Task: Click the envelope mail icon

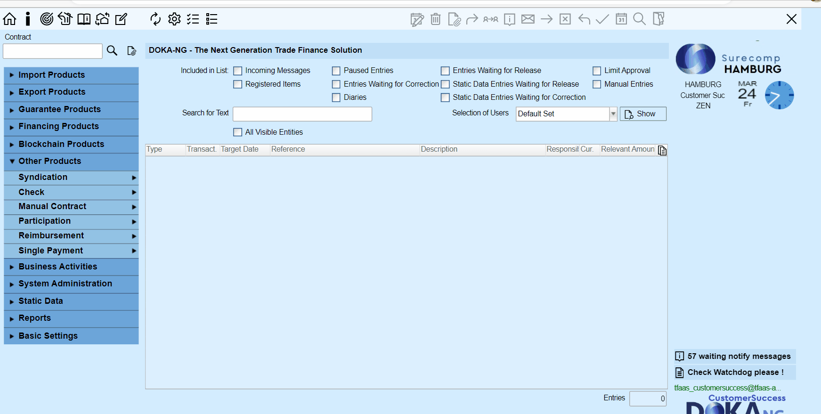Action: point(528,19)
